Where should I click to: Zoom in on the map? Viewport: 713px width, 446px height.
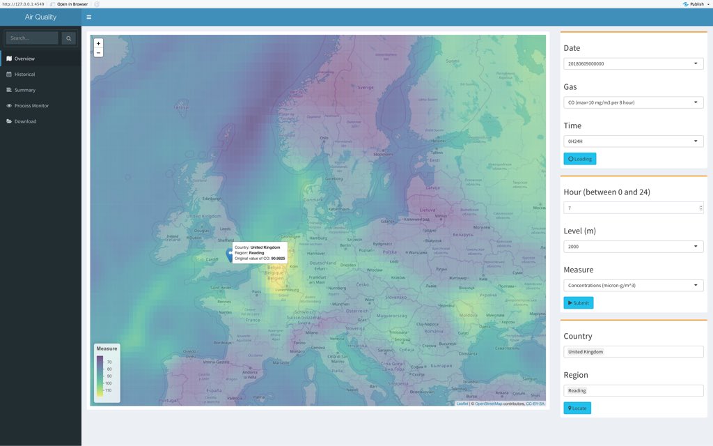coord(98,44)
